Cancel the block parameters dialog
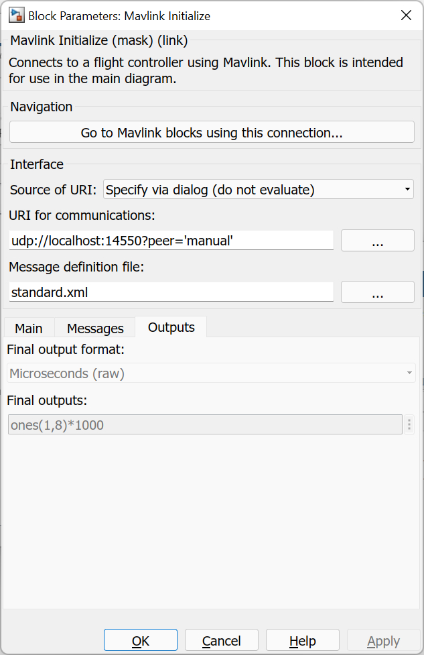This screenshot has width=424, height=655. click(x=221, y=640)
